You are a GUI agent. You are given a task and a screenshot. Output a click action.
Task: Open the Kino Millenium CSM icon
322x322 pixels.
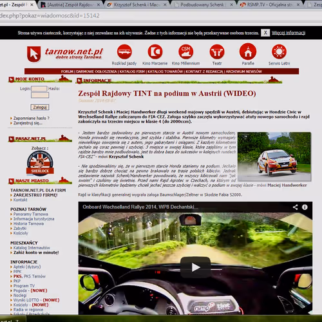point(186,52)
